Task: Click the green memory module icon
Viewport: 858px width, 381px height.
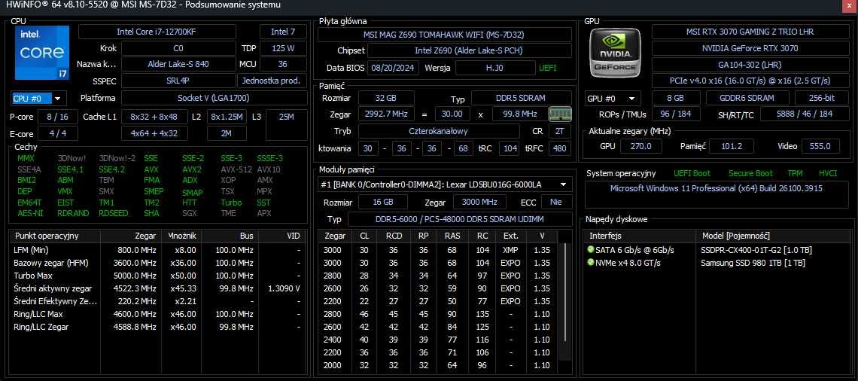Action: tap(560, 114)
